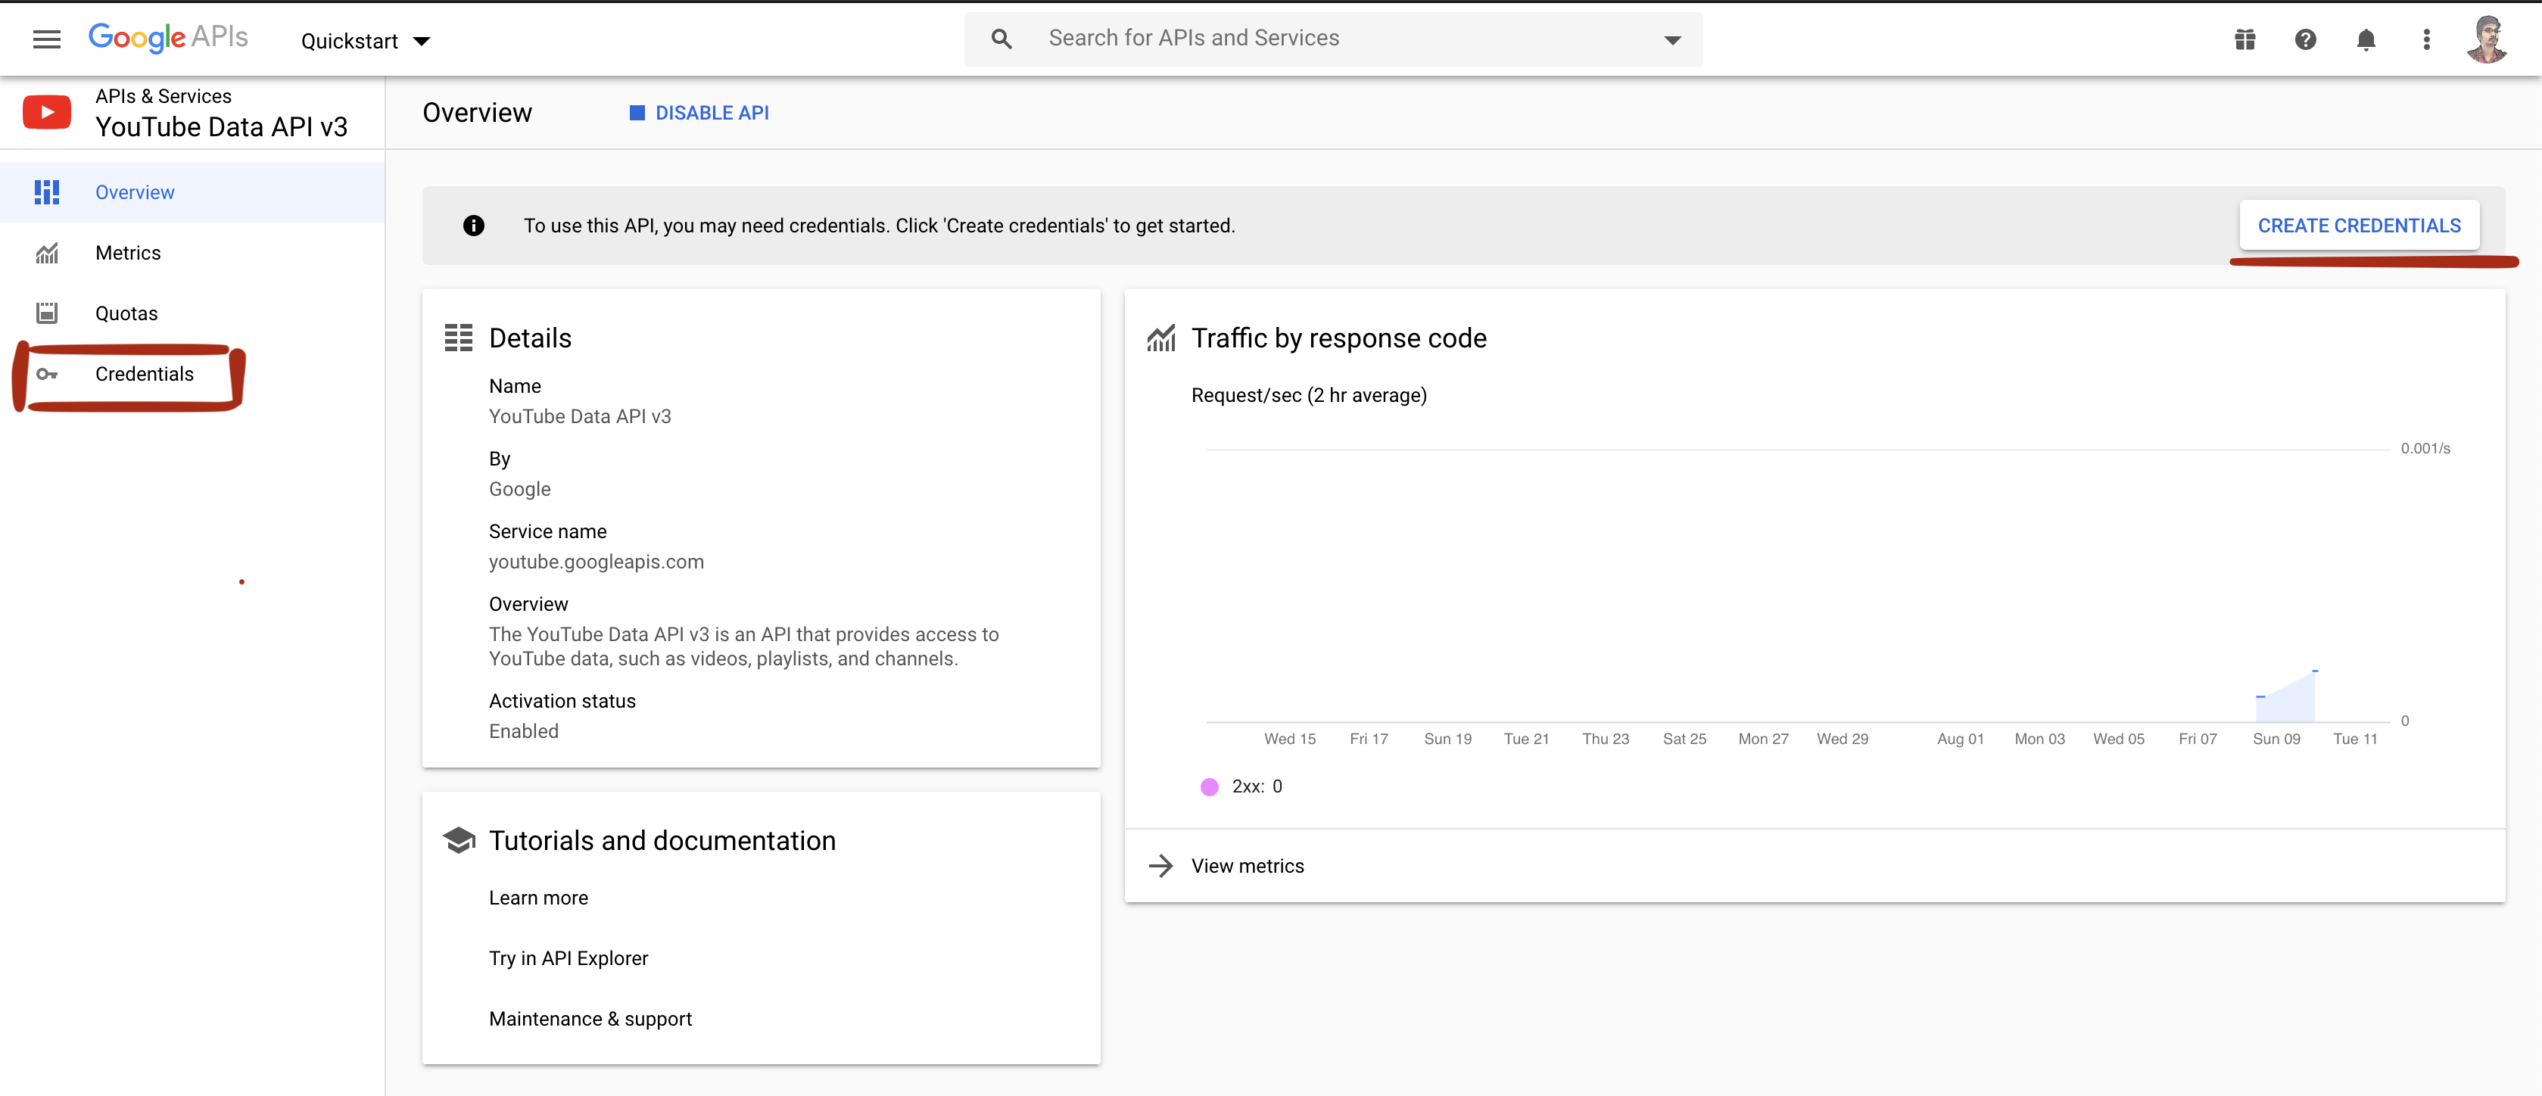Click the DISABLE API button
Viewport: 2542px width, 1096px height.
pyautogui.click(x=699, y=113)
